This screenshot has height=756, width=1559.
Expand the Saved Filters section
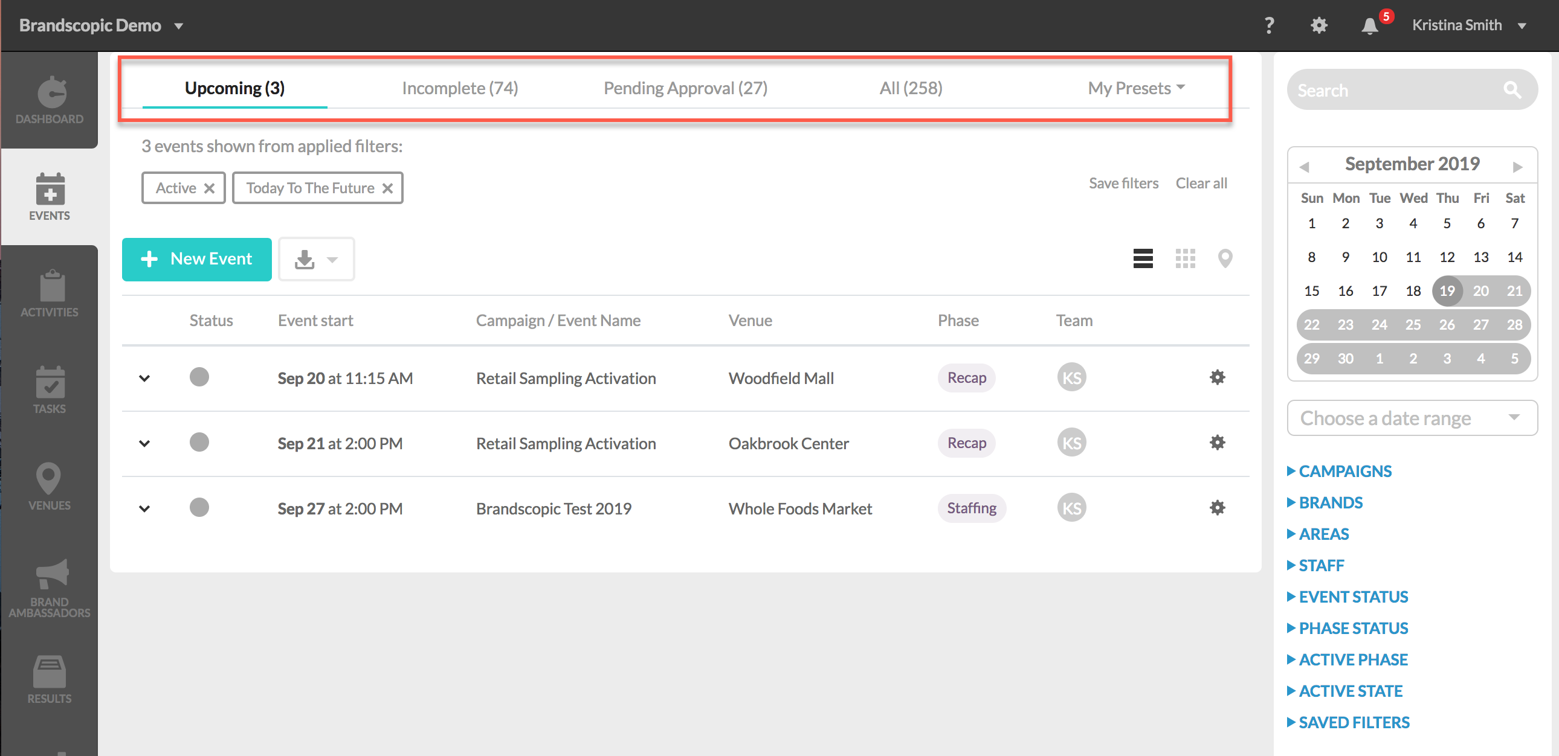pos(1348,723)
